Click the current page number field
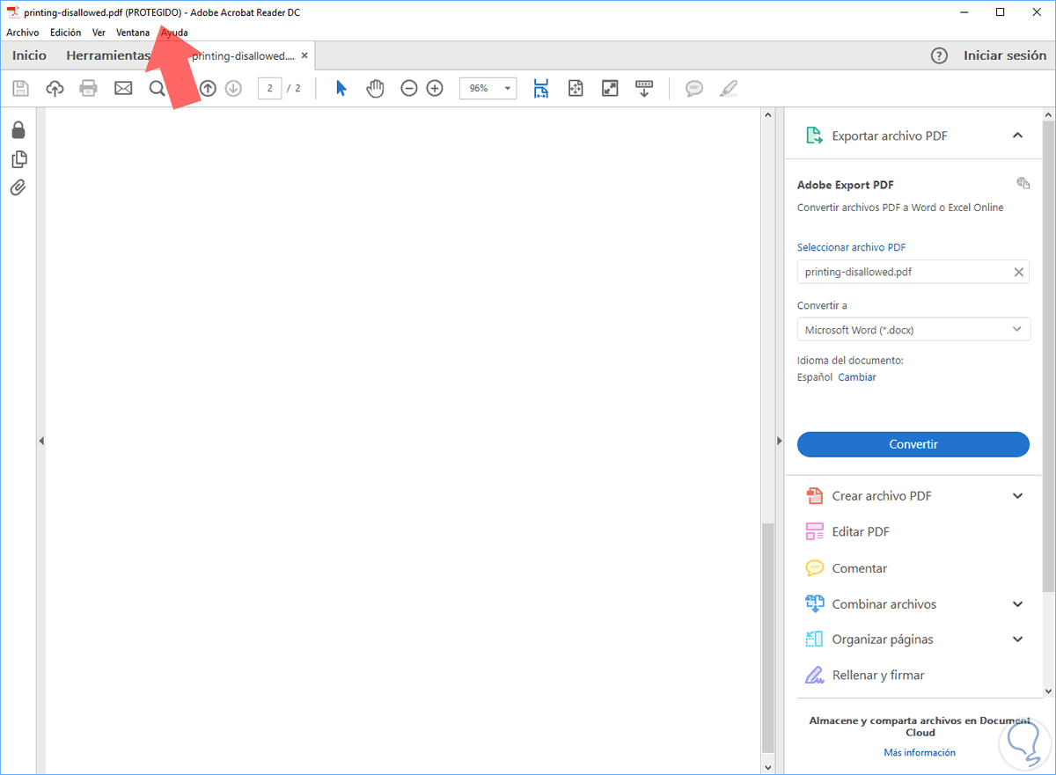The image size is (1056, 775). point(269,89)
